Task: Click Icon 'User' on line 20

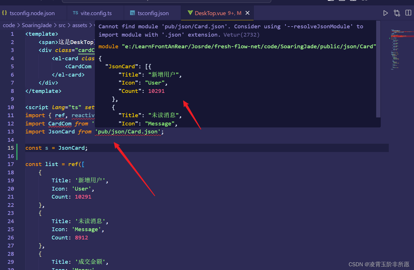Action: [81, 189]
